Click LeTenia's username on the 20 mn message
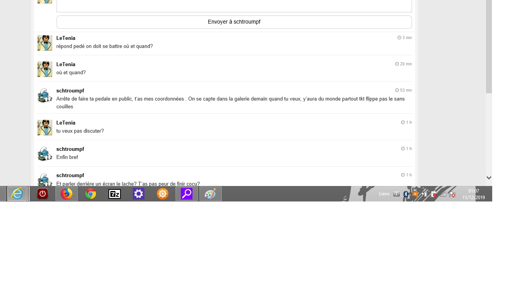The width and height of the screenshot is (529, 297). [66, 64]
